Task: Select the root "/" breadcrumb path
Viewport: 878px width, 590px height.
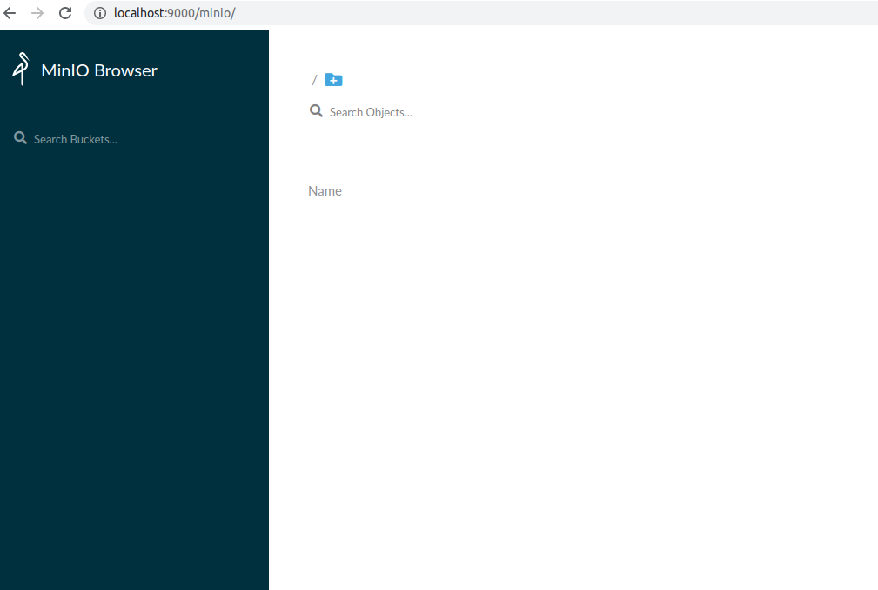Action: click(314, 79)
